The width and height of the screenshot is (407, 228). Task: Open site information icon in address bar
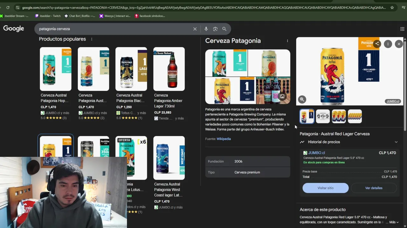[x=17, y=8]
